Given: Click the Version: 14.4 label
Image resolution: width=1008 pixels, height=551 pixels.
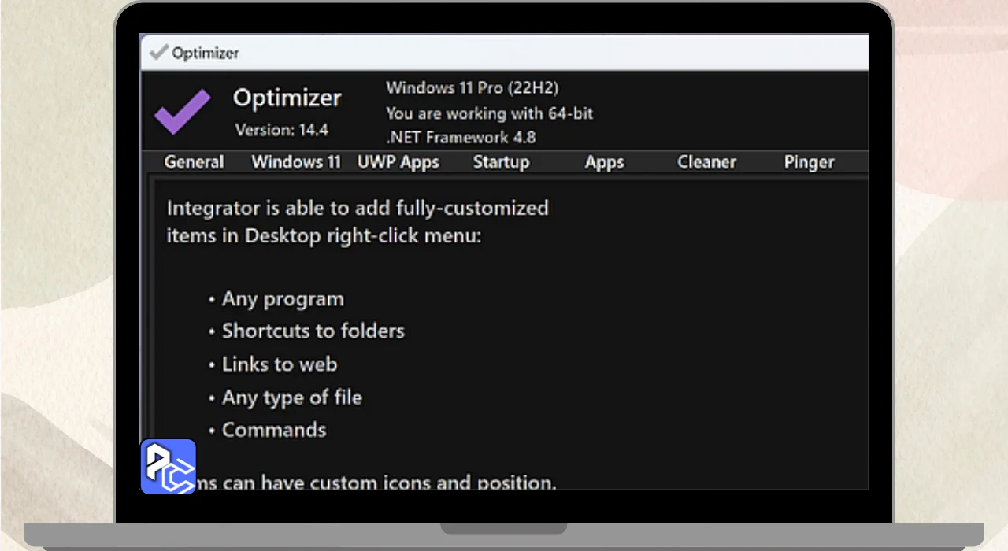Looking at the screenshot, I should pos(282,130).
